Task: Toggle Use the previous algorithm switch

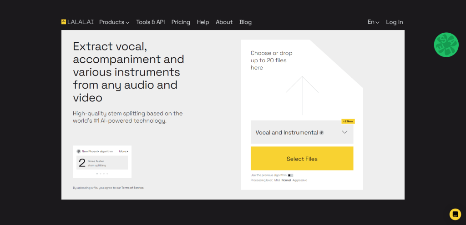Action: 290,175
